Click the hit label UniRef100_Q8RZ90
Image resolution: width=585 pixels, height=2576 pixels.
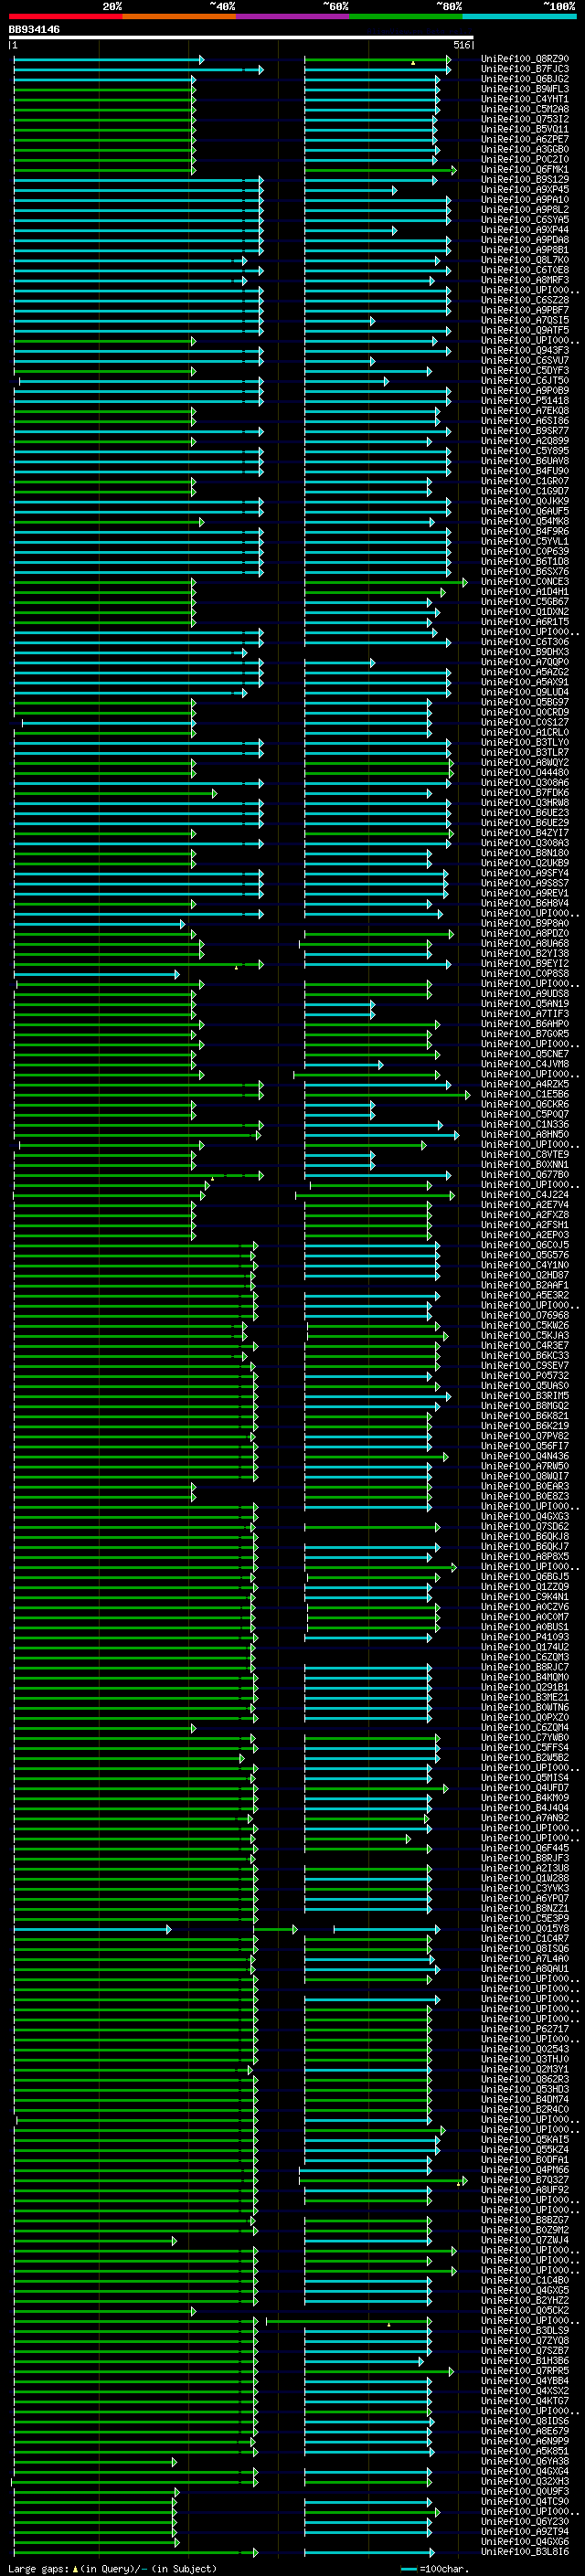[x=525, y=59]
